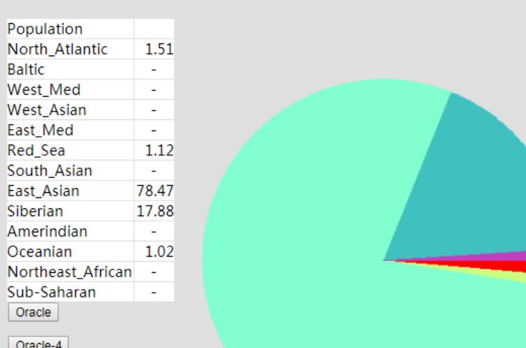Select the West_Asian row label

pyautogui.click(x=70, y=109)
